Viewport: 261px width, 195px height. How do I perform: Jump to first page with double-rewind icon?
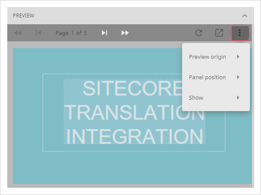(17, 33)
